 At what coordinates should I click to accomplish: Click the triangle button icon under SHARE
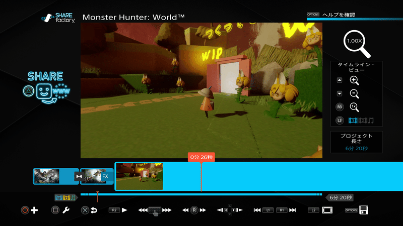tap(29, 91)
